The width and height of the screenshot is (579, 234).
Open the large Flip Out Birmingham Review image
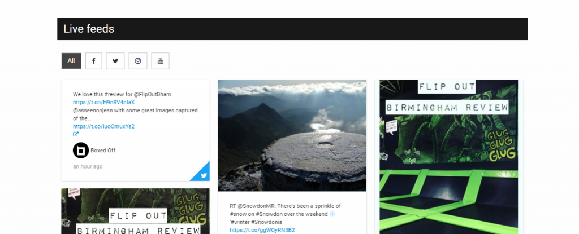449,157
